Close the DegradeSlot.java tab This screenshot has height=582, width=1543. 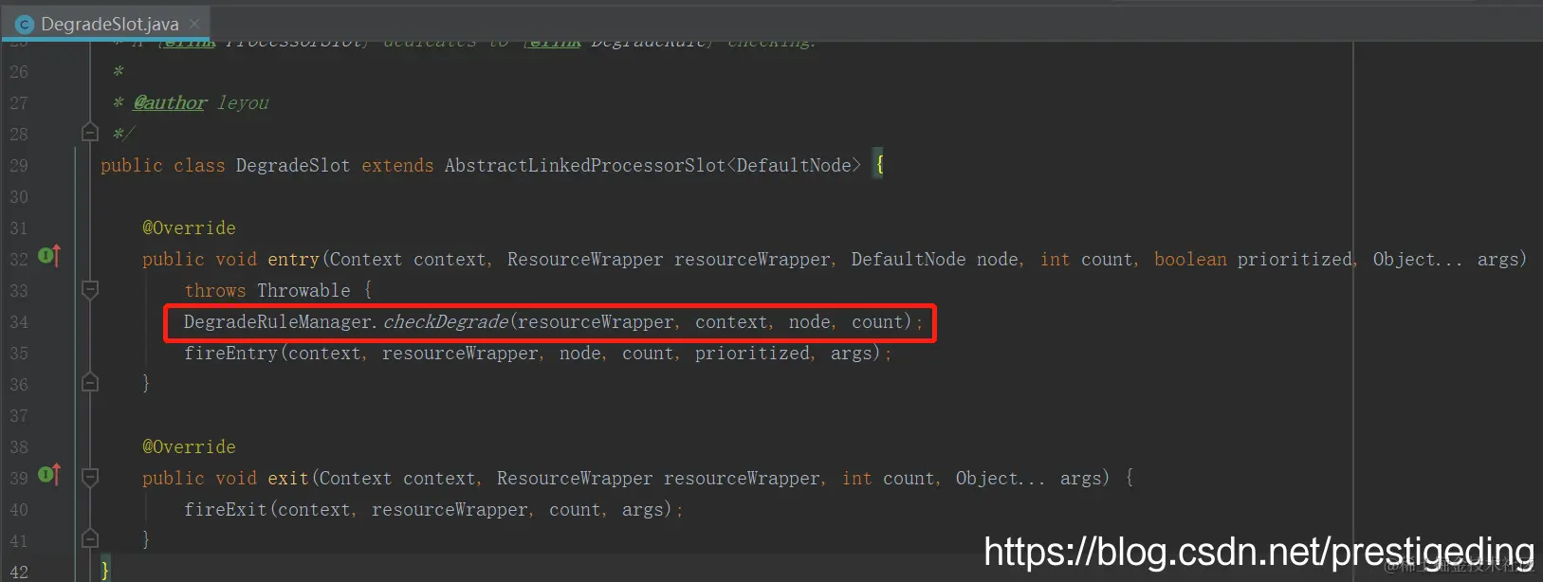[x=194, y=24]
